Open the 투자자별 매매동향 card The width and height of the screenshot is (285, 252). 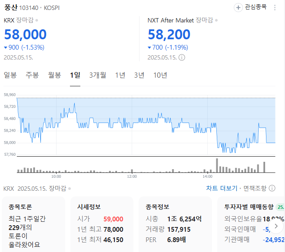[x=251, y=224]
